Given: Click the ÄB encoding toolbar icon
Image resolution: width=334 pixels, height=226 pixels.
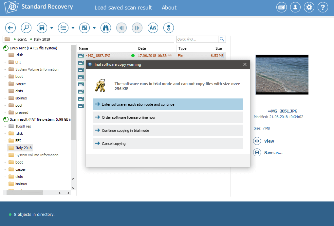Looking at the screenshot, I should pos(153,28).
